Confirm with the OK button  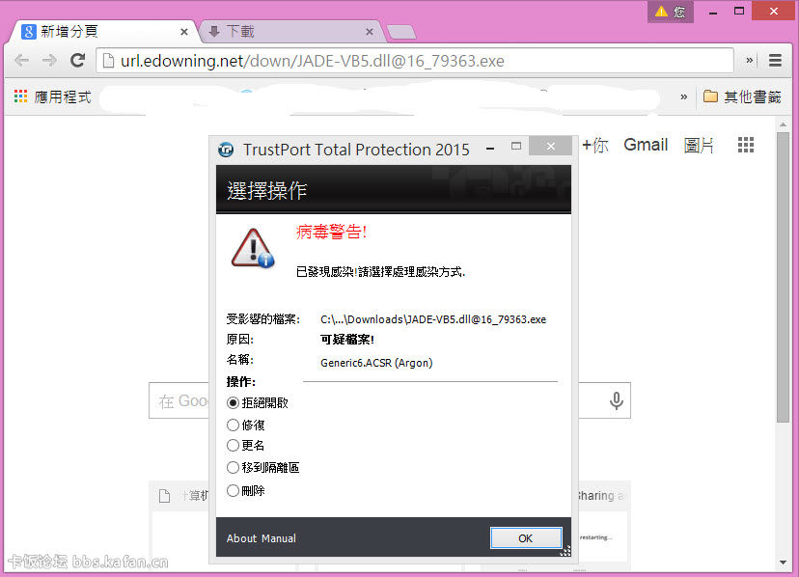coord(526,538)
